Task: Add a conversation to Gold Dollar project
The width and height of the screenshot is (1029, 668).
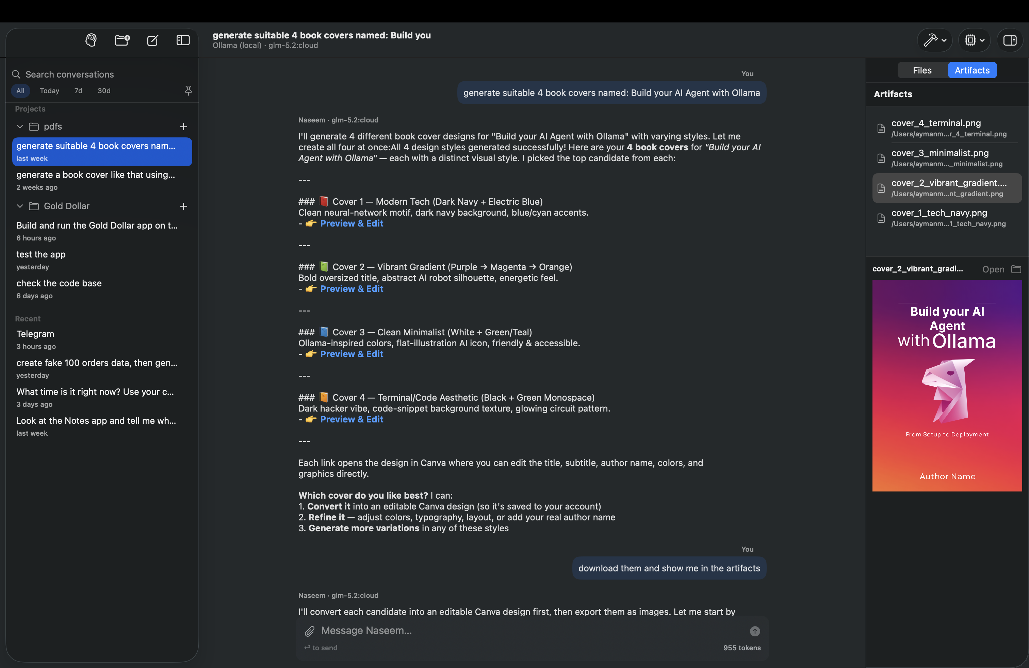Action: pyautogui.click(x=183, y=206)
